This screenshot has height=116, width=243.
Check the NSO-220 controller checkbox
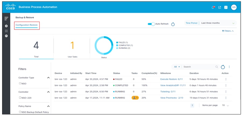20,97
